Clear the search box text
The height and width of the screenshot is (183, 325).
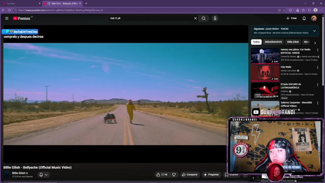[196, 18]
